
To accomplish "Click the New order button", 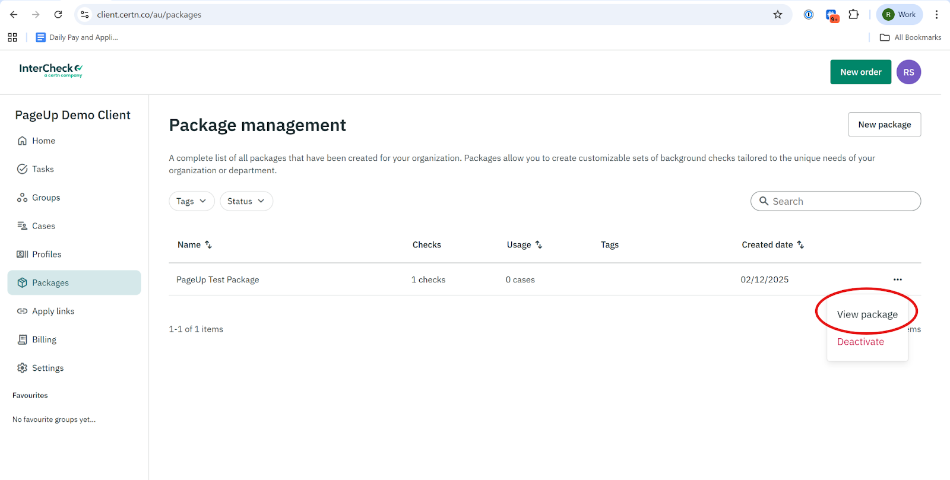I will tap(860, 72).
